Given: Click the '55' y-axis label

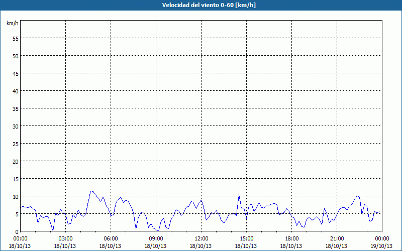Looking at the screenshot, I should 16,39.
